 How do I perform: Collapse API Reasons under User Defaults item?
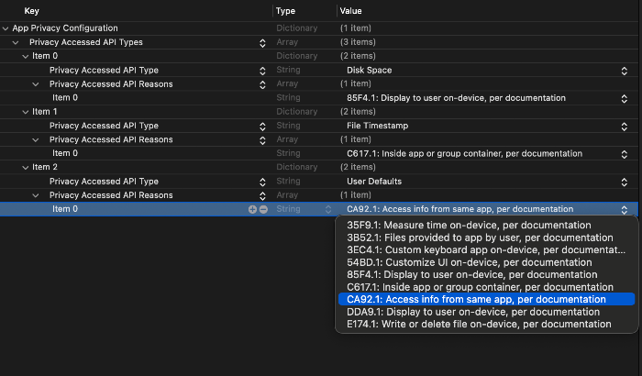tap(36, 195)
